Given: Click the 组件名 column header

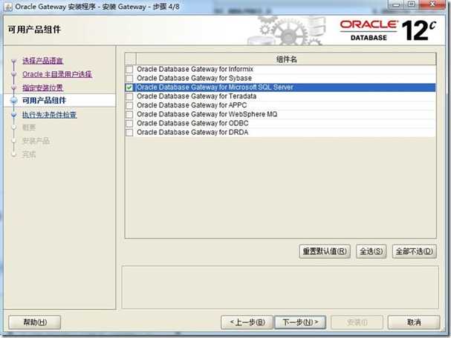Looking at the screenshot, I should (286, 59).
